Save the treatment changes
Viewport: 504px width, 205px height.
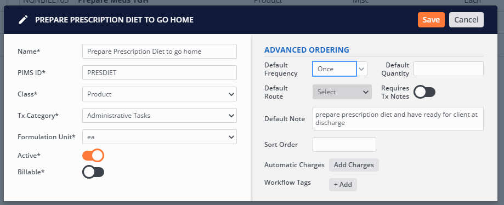click(431, 20)
